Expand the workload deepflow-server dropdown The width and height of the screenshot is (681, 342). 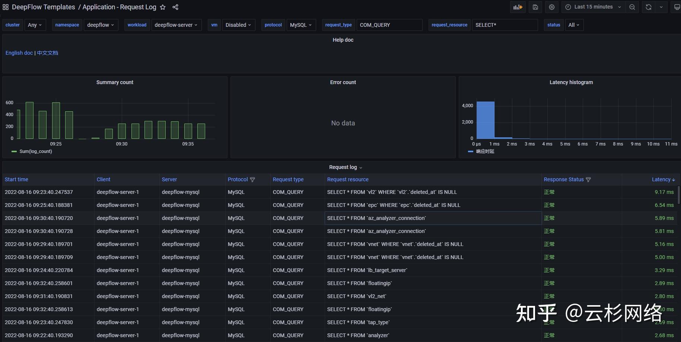tap(176, 25)
